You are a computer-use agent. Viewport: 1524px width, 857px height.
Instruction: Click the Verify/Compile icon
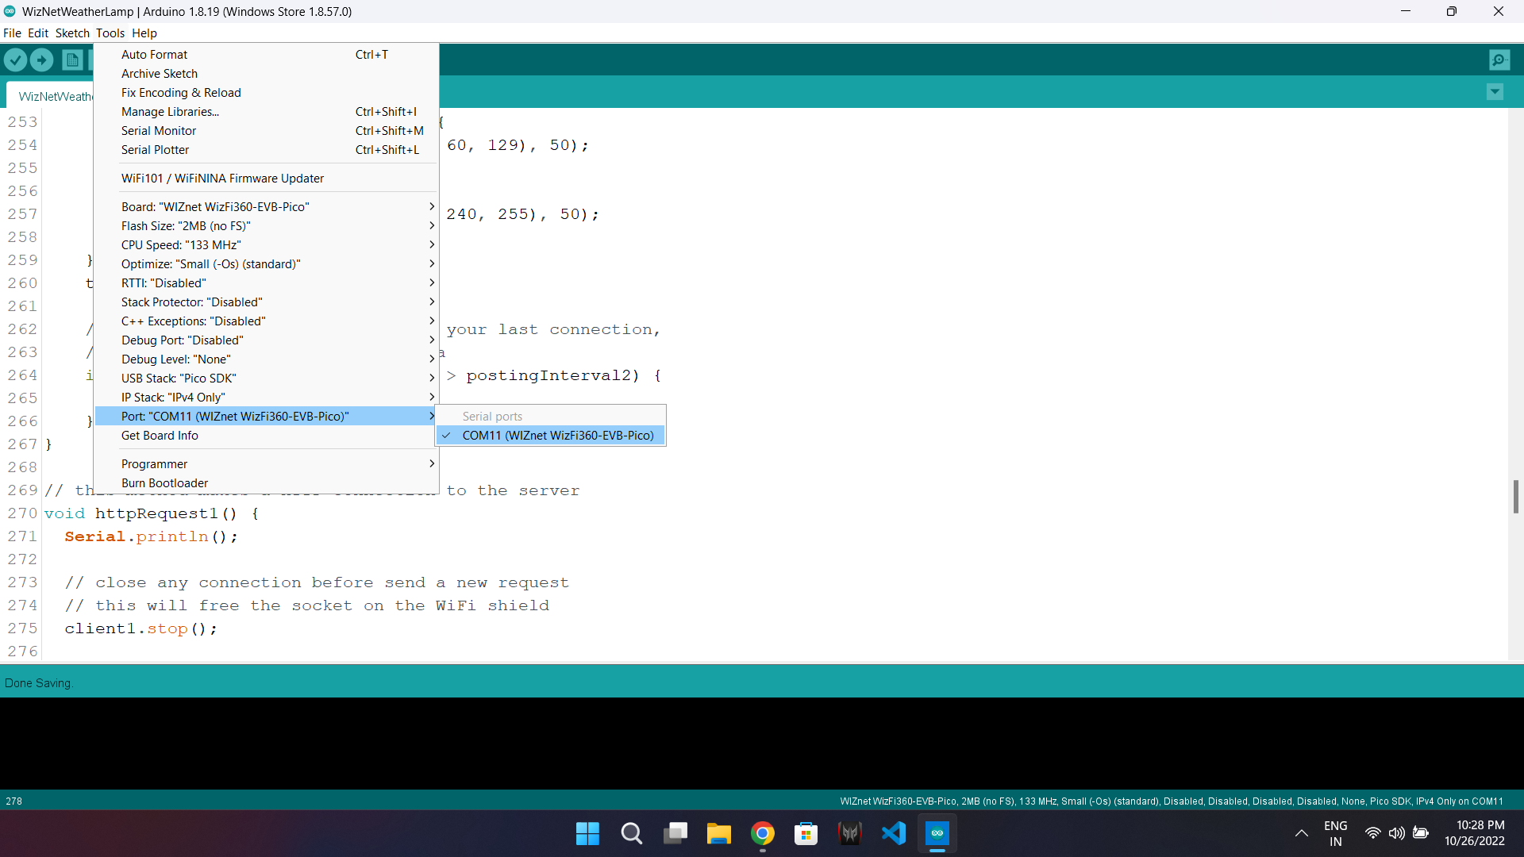coord(16,60)
